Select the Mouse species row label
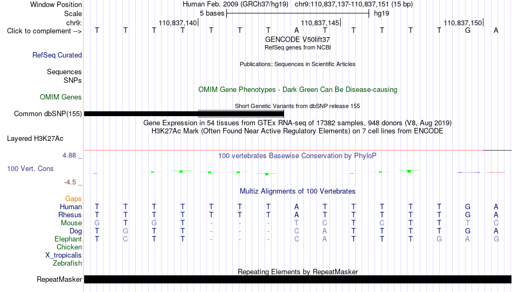This screenshot has width=512, height=292. point(71,223)
